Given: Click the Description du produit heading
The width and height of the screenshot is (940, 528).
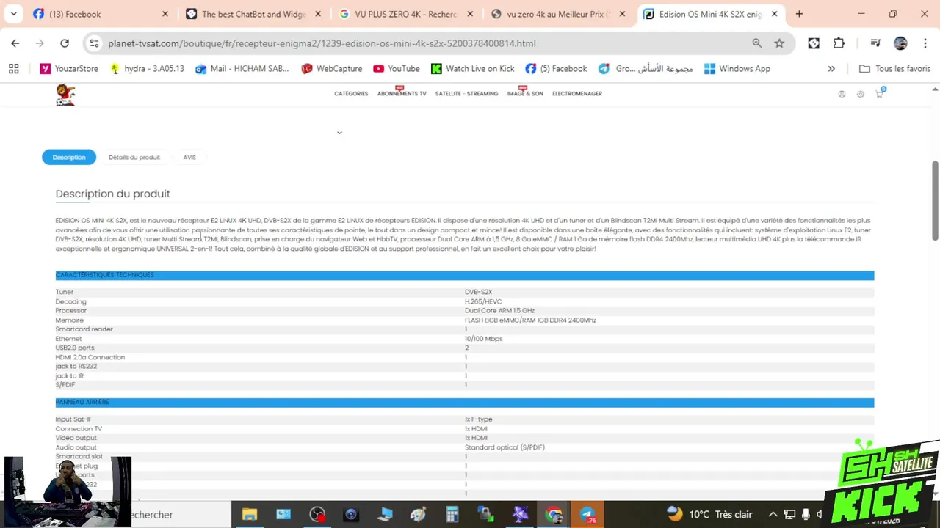Looking at the screenshot, I should [x=112, y=194].
